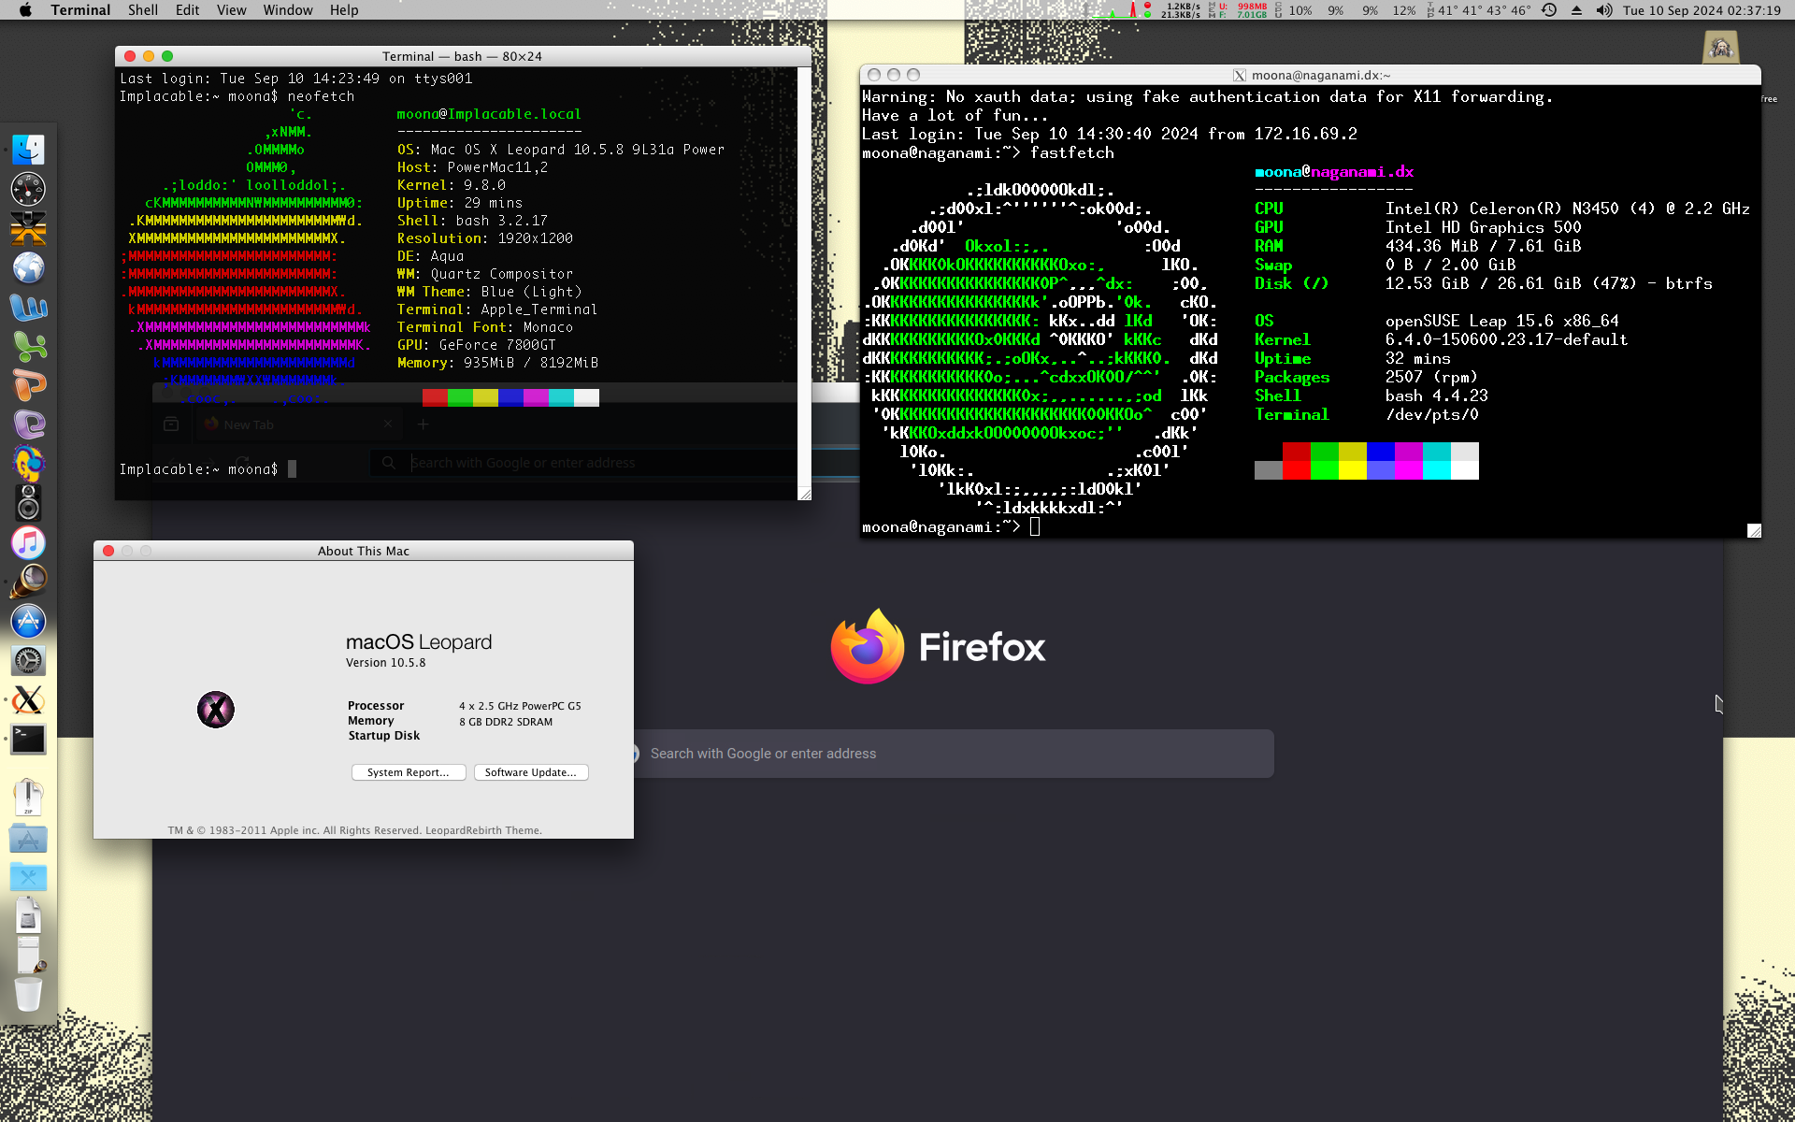Image resolution: width=1795 pixels, height=1122 pixels.
Task: Click the eject menu bar icon
Action: click(x=1576, y=10)
